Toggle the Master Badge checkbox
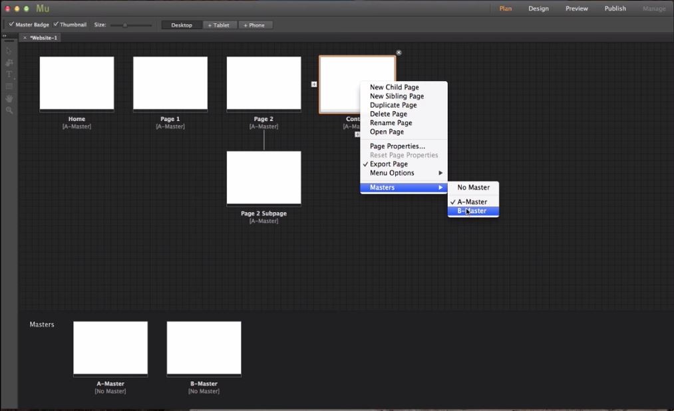Screen dimensions: 674x411 pos(12,25)
